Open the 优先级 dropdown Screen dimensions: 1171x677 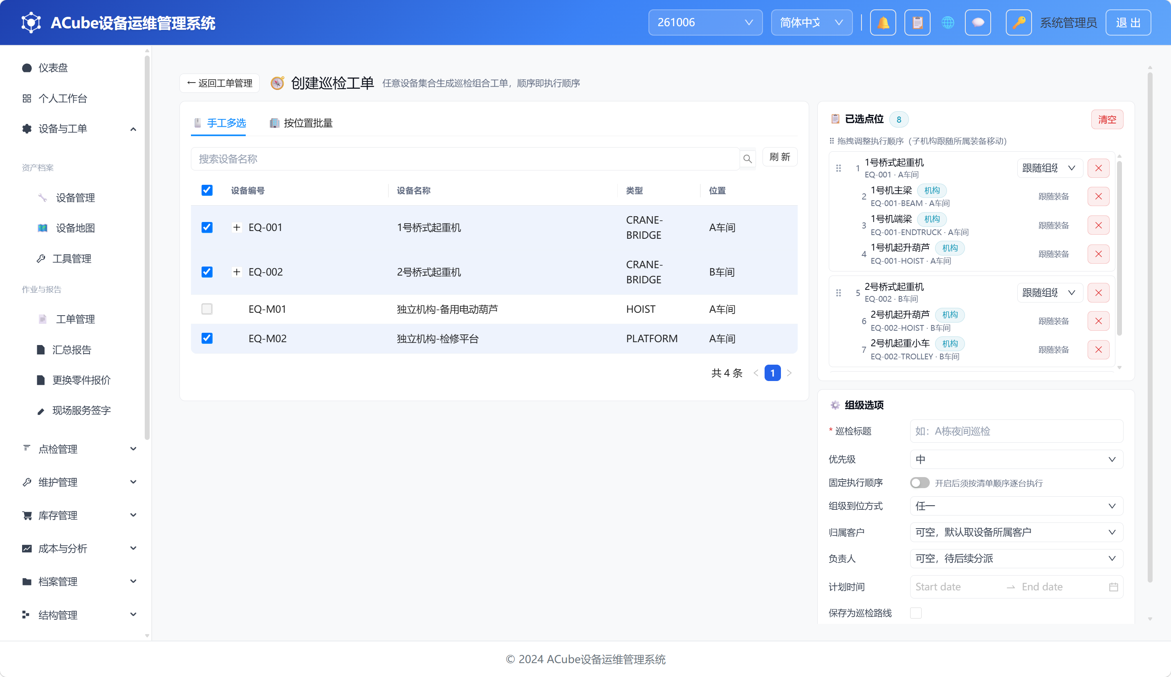pyautogui.click(x=1016, y=459)
